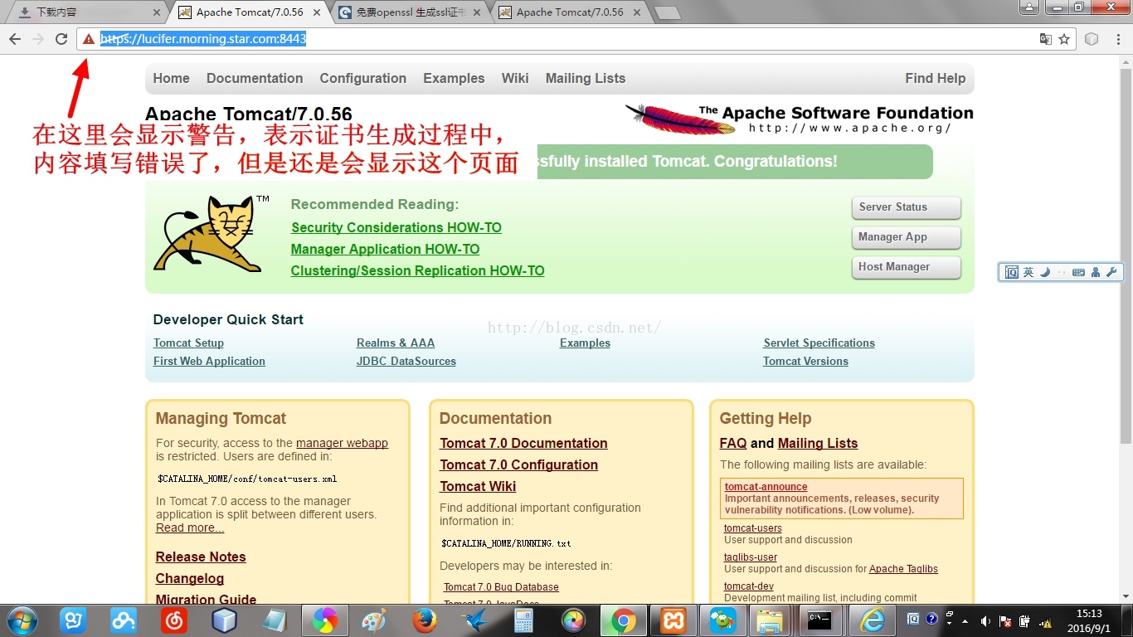Show hidden tray icons arrow

(965, 621)
